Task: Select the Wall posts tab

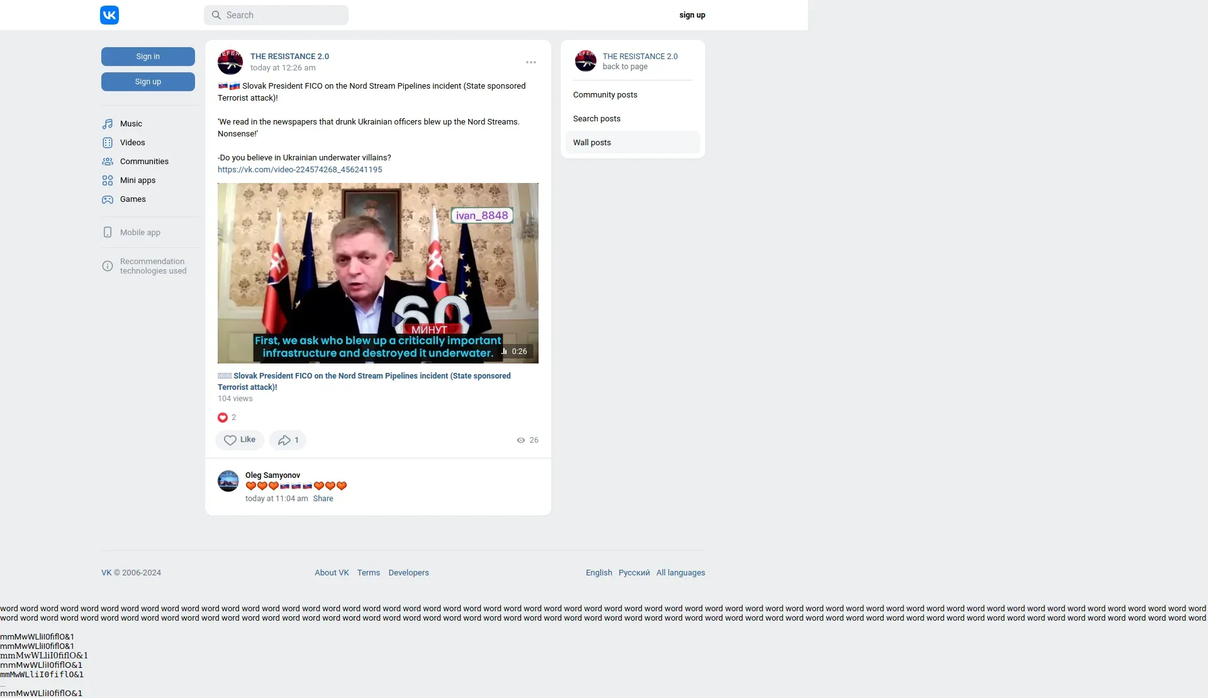Action: 592,143
